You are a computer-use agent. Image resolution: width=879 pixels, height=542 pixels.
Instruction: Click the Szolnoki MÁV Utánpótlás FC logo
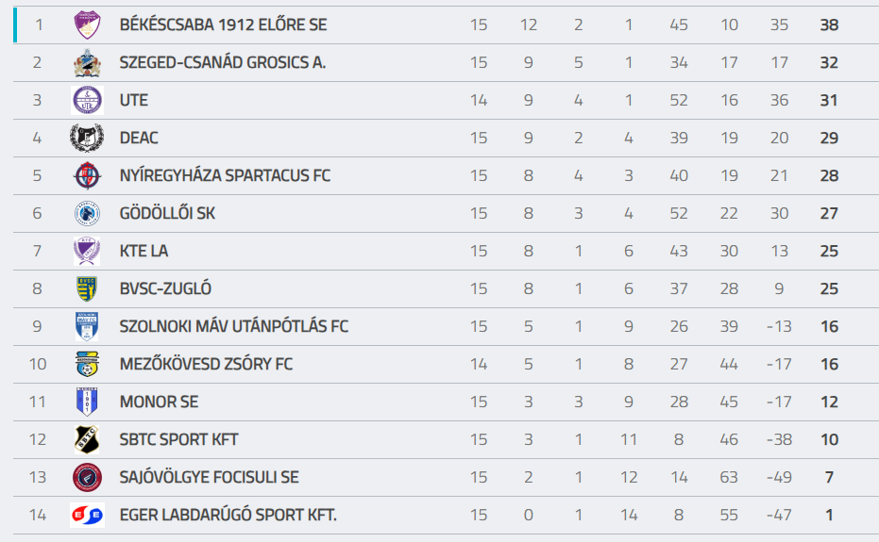coord(87,326)
